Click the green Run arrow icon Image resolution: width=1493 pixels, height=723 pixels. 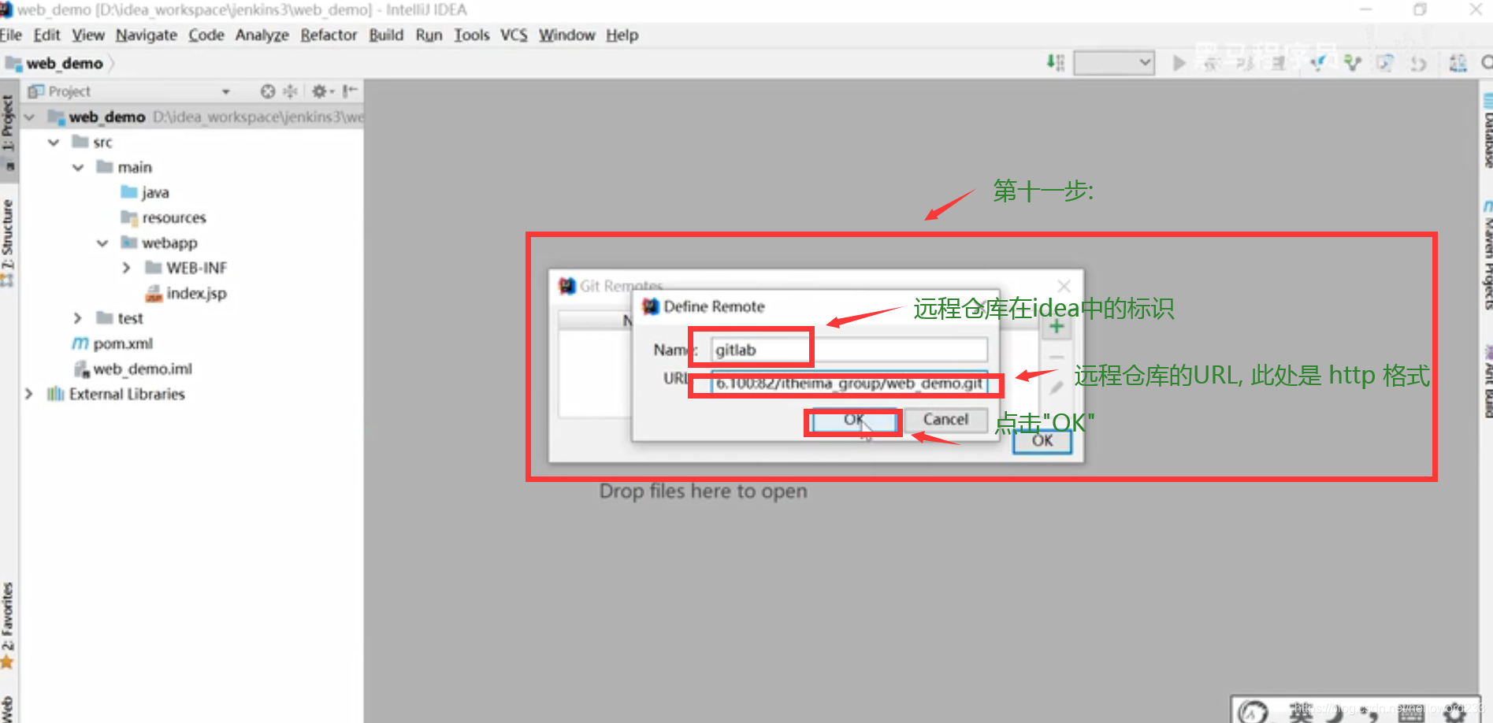[x=1179, y=63]
